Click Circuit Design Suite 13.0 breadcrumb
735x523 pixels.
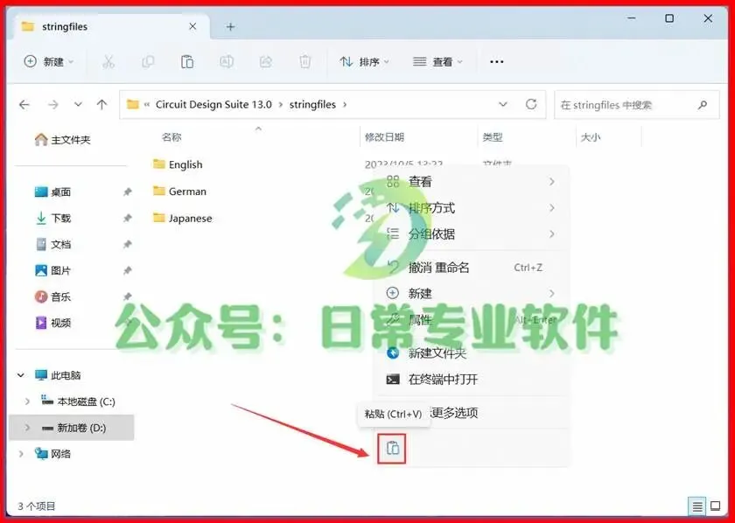point(213,104)
